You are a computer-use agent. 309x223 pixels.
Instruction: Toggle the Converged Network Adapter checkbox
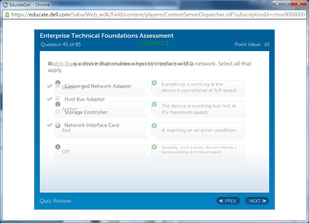58,86
